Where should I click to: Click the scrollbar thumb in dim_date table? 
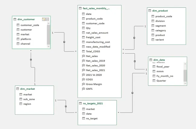(x=185, y=76)
